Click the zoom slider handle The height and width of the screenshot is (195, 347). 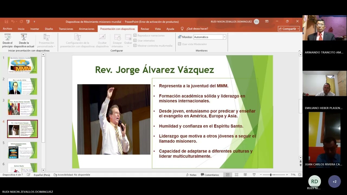pos(271,175)
